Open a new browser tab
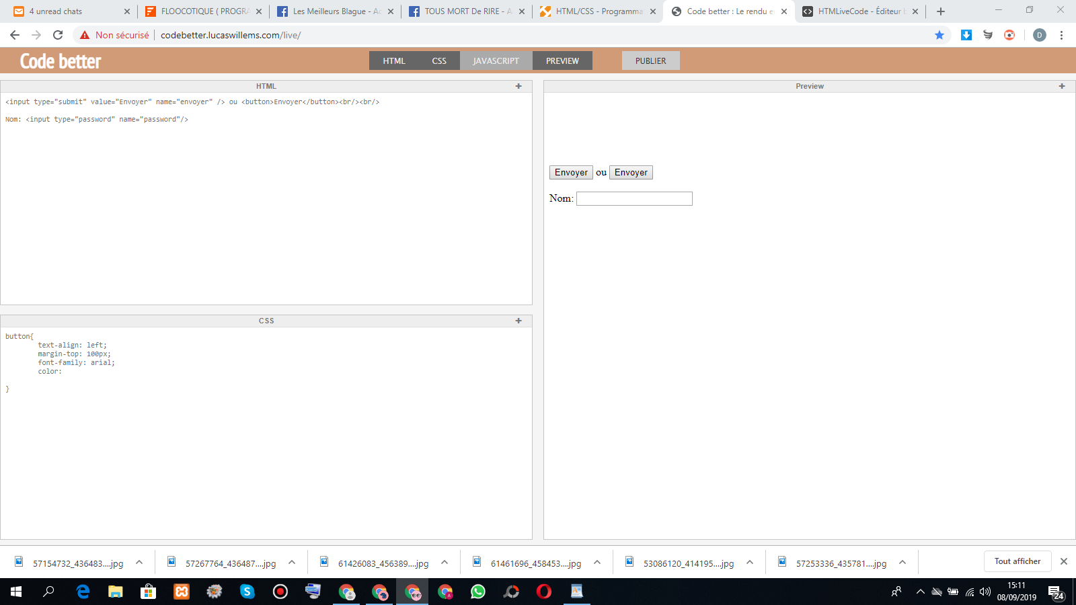 point(941,11)
